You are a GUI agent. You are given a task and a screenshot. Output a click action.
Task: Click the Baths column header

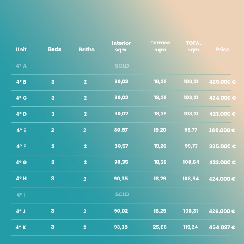(x=87, y=50)
